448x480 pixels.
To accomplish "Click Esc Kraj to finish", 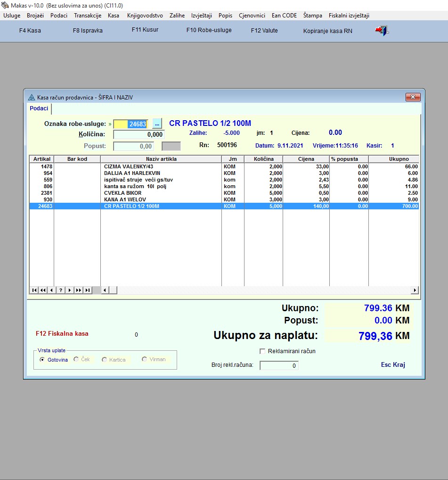I will (393, 364).
